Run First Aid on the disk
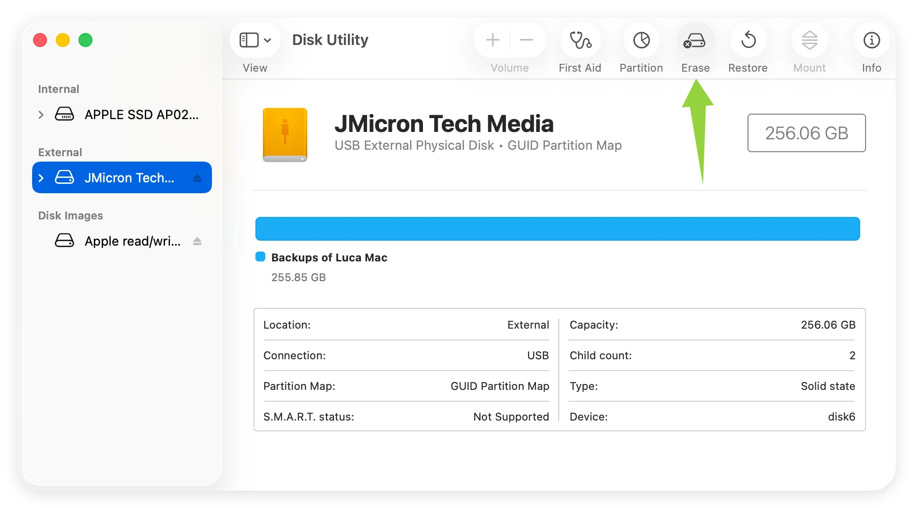This screenshot has width=913, height=508. (x=580, y=40)
